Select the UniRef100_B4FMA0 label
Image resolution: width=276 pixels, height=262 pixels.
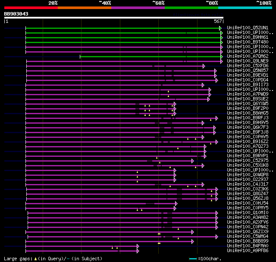(248, 246)
